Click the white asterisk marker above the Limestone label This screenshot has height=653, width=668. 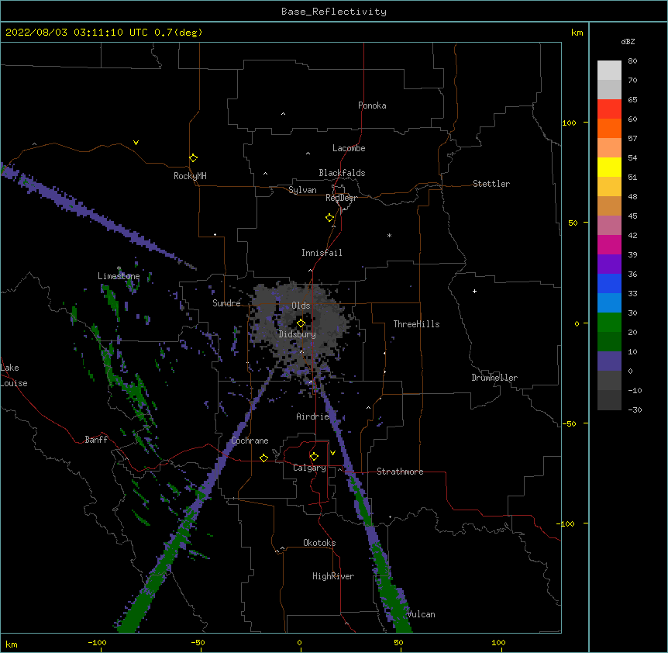tap(119, 268)
